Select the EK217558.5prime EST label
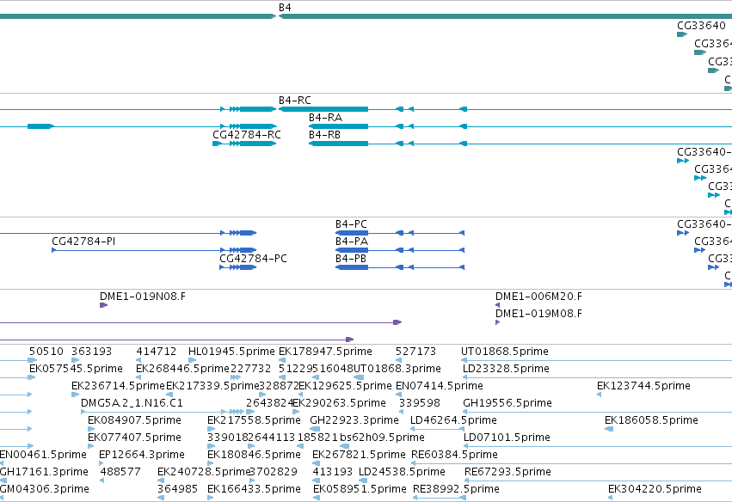This screenshot has width=732, height=502. (254, 421)
